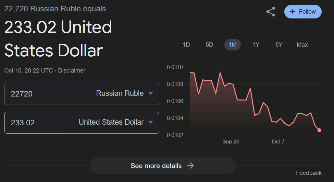Click the chart line near Sep 26
334x182 pixels.
coord(231,85)
